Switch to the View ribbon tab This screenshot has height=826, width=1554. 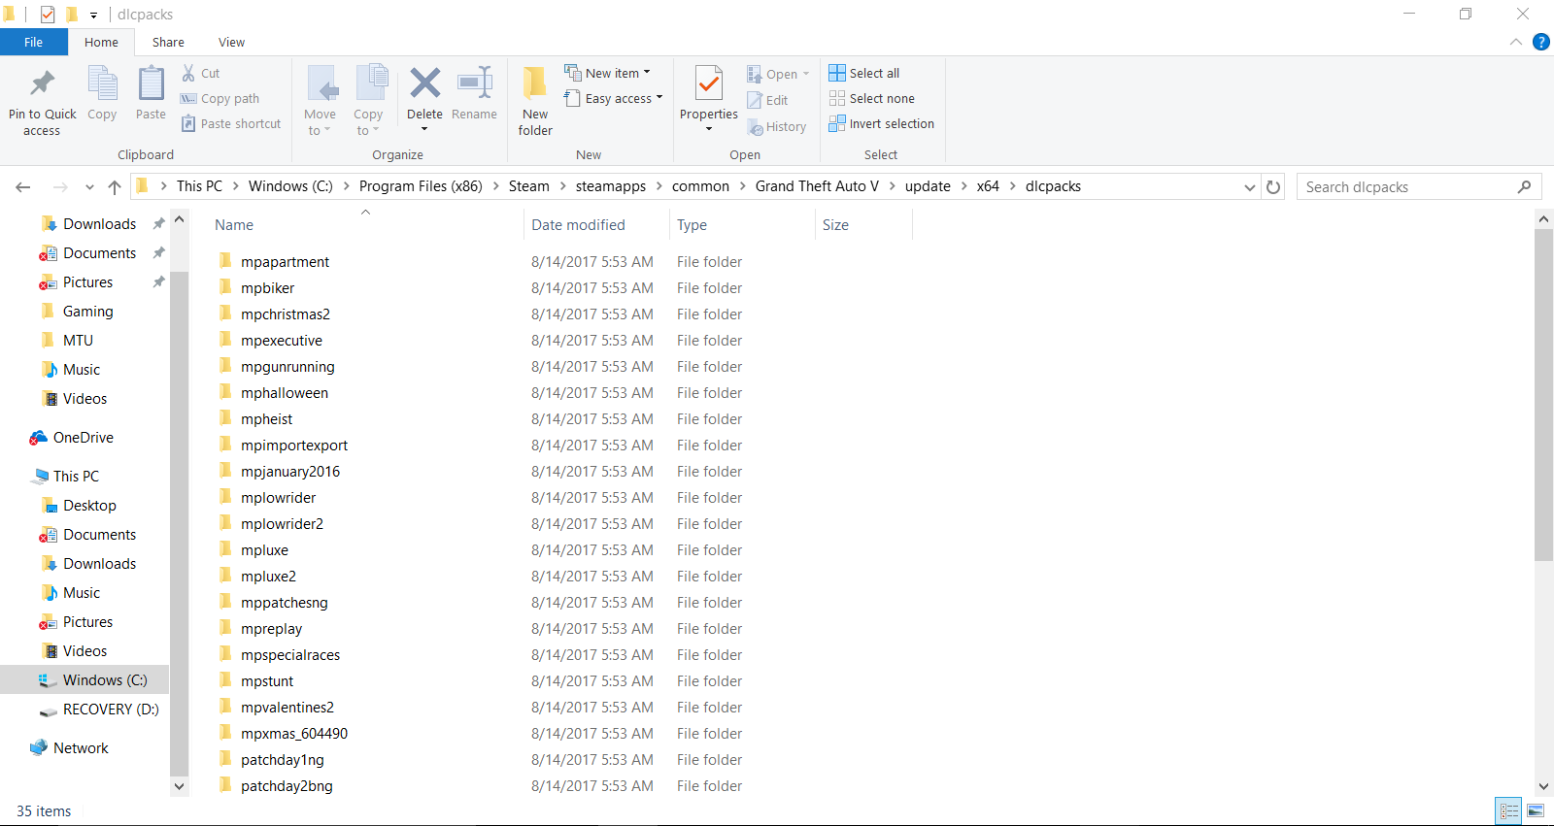click(231, 42)
